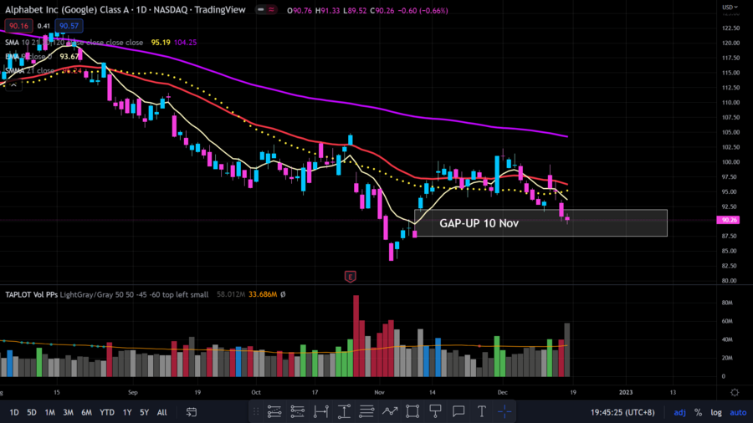This screenshot has width=753, height=423.
Task: Open the USD currency dropdown
Action: [730, 8]
